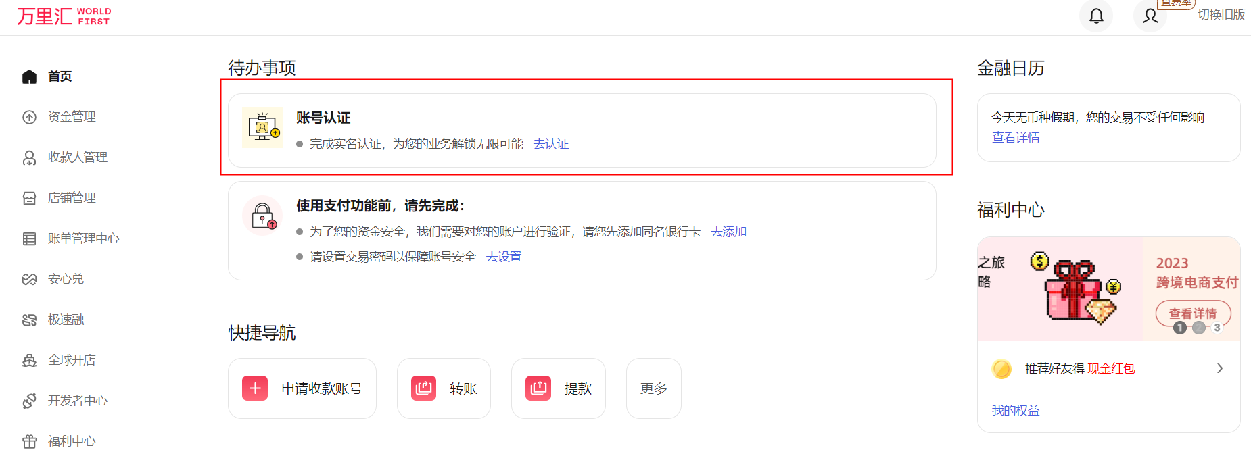Open 账单管理中心 from the sidebar
This screenshot has height=452, width=1251.
[x=83, y=238]
